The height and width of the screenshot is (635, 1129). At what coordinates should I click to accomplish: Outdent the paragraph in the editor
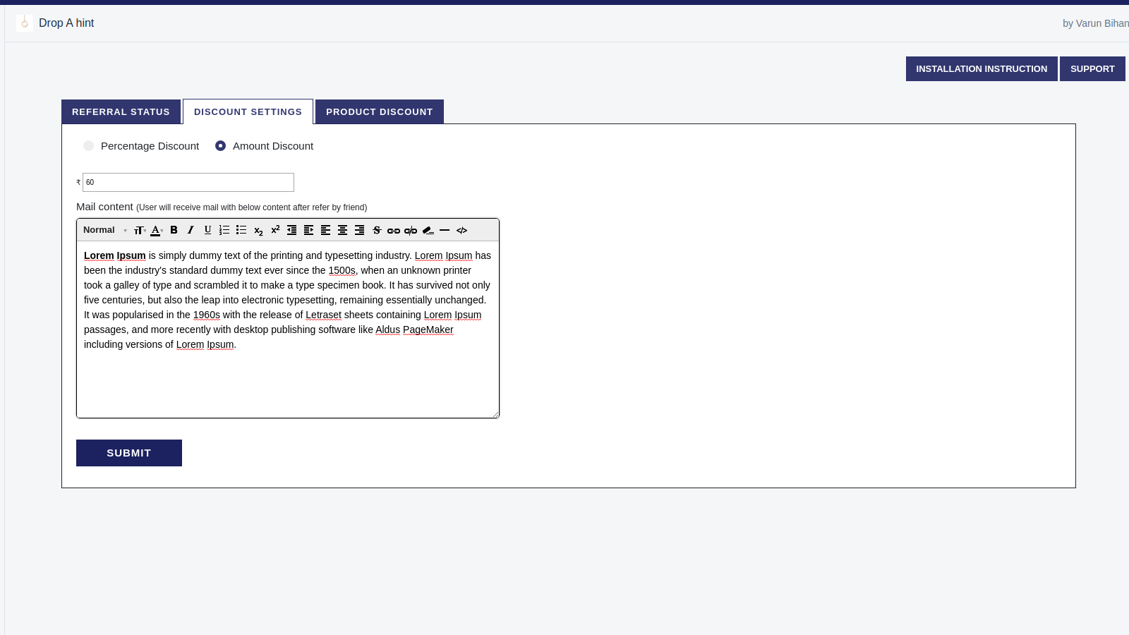(291, 230)
